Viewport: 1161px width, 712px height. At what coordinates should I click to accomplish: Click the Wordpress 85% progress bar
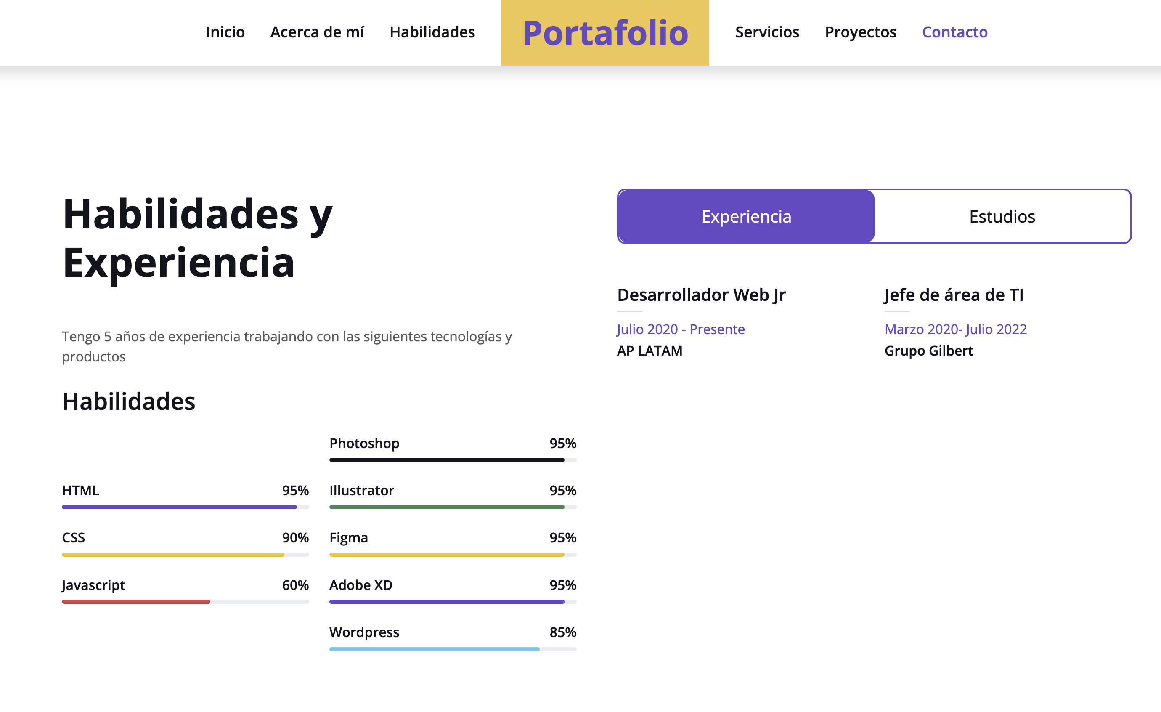[452, 649]
